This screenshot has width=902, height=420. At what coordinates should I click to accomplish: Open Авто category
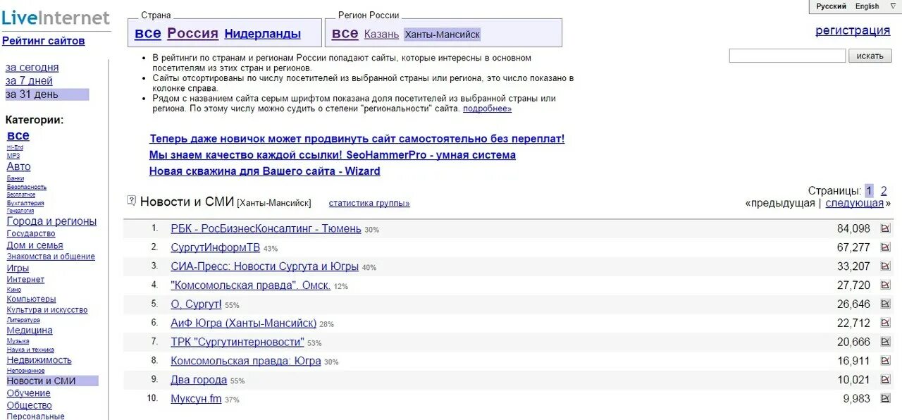pos(18,167)
